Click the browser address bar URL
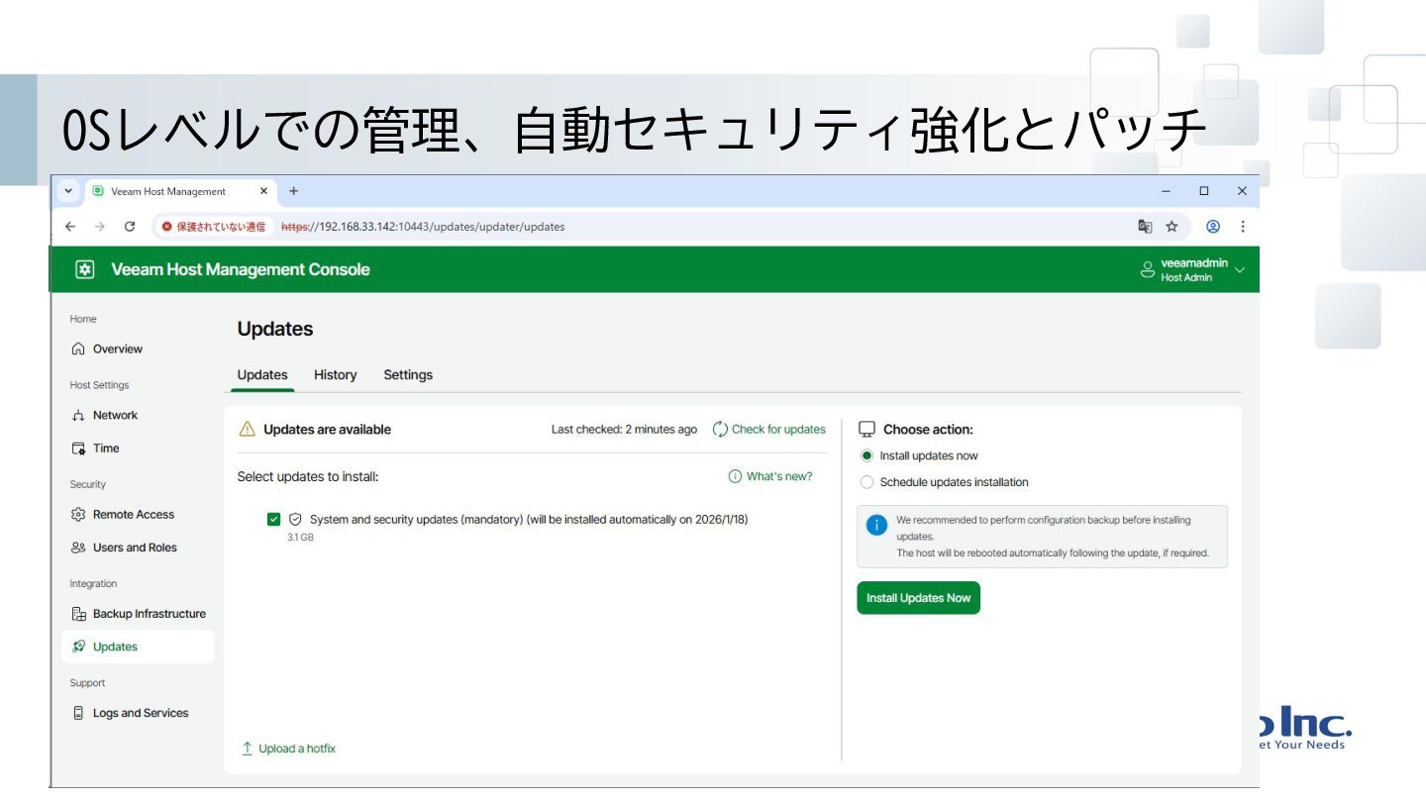1426x802 pixels. click(423, 227)
